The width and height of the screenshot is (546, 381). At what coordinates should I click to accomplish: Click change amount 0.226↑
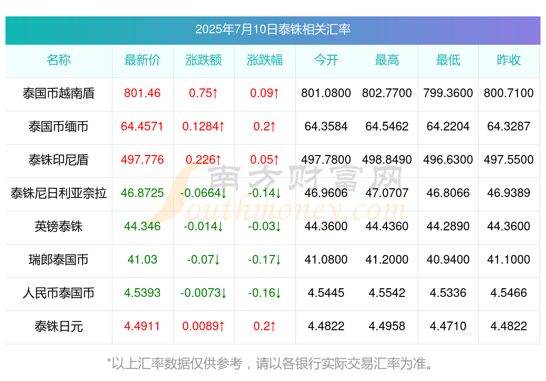click(x=204, y=159)
